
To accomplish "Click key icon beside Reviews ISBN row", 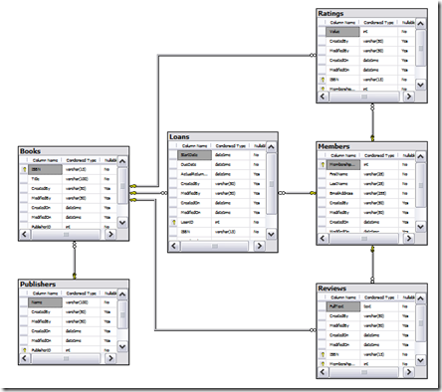I will click(323, 354).
